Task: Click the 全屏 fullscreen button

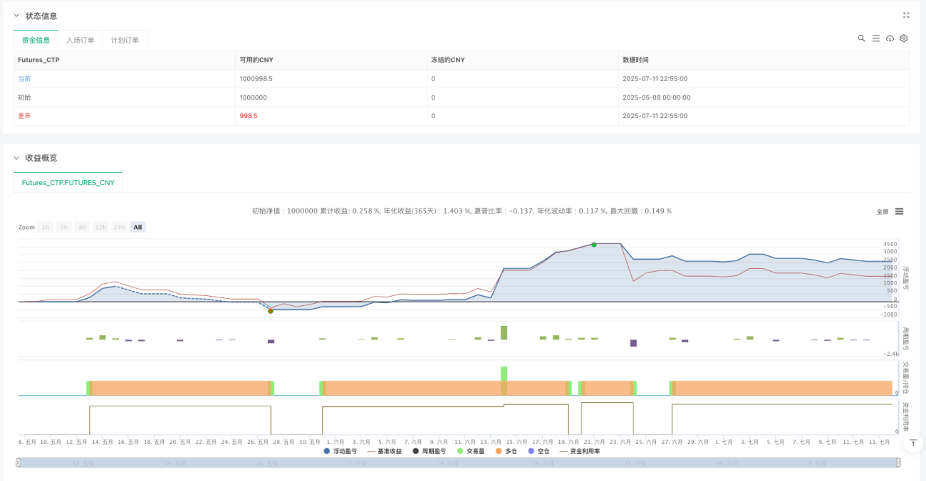Action: click(883, 211)
